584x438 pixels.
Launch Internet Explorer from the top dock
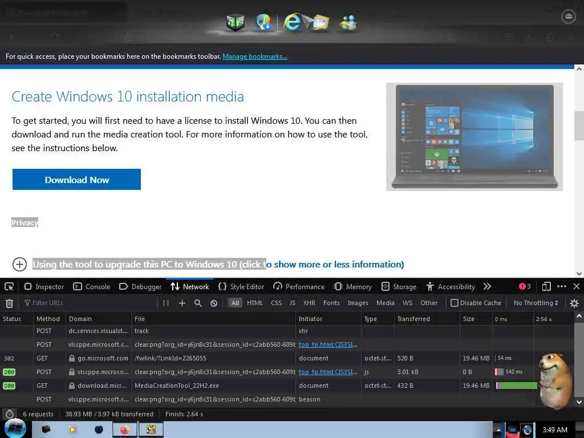click(x=291, y=22)
